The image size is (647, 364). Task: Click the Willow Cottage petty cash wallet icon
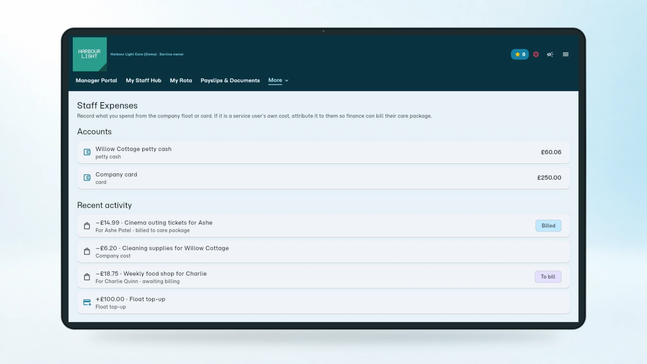[87, 152]
